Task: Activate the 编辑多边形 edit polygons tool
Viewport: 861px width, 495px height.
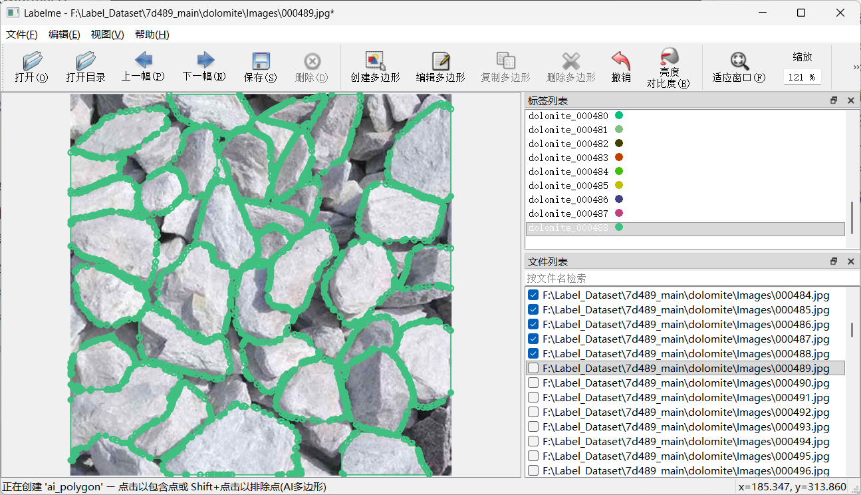Action: pyautogui.click(x=439, y=67)
